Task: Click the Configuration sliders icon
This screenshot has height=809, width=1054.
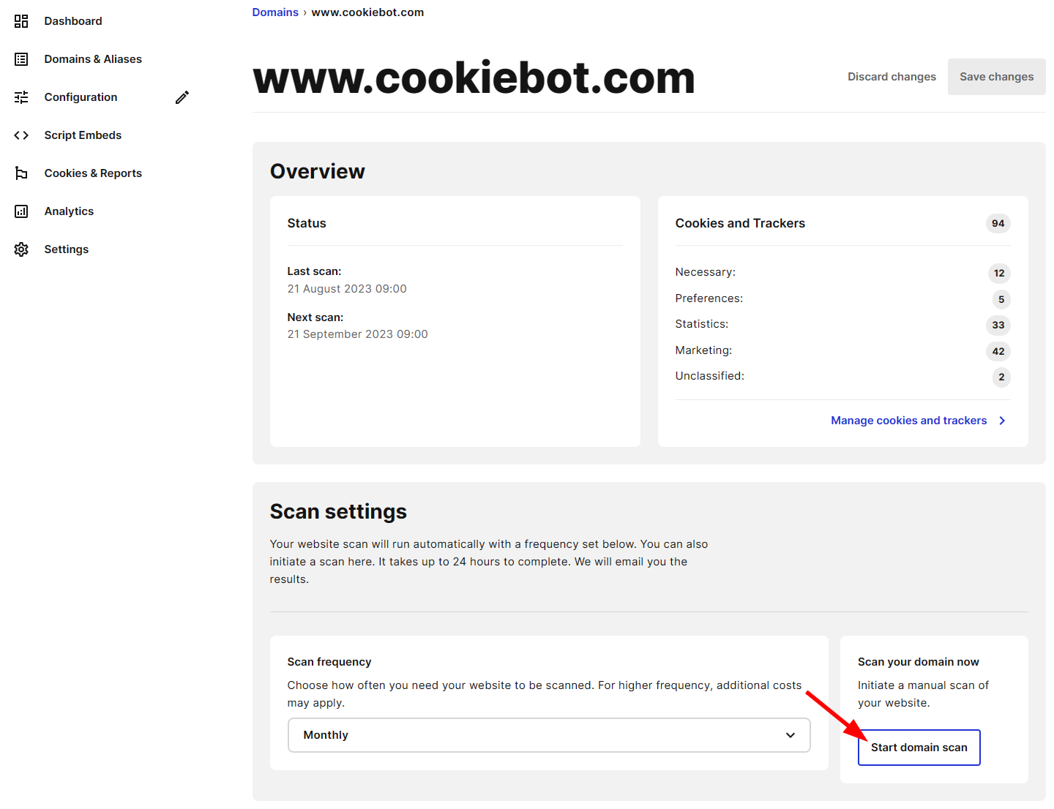Action: click(x=21, y=97)
